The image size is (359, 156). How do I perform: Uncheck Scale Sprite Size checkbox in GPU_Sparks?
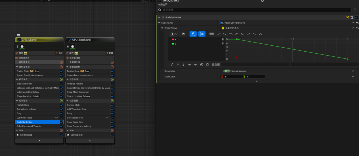pyautogui.click(x=61, y=122)
